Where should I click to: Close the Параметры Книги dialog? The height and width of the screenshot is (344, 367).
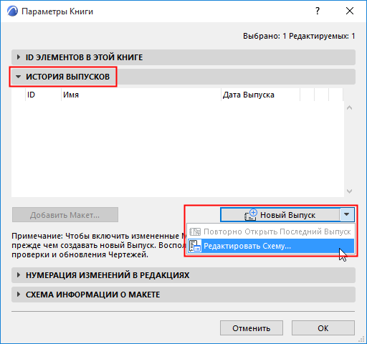[350, 11]
